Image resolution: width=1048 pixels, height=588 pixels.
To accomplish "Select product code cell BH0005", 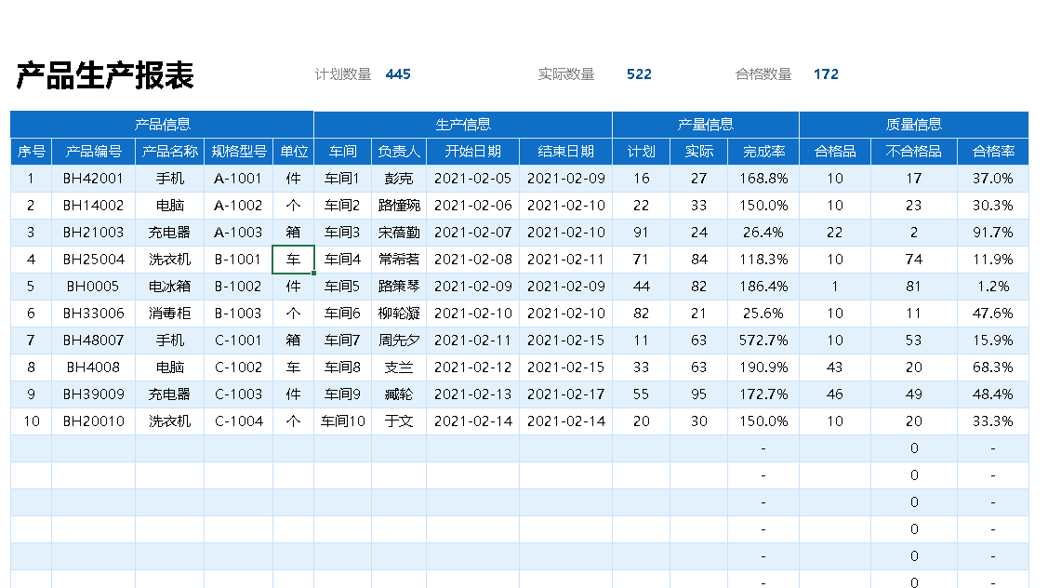I will pos(93,287).
